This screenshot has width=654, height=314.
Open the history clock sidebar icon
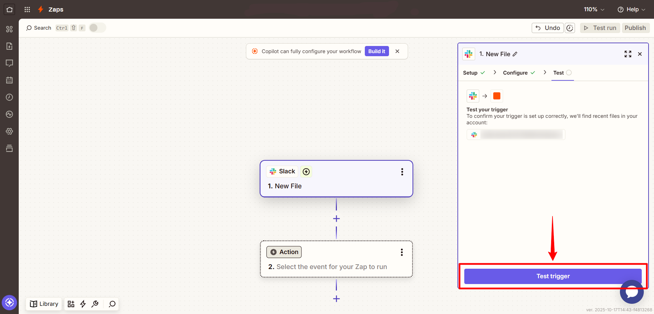click(10, 97)
